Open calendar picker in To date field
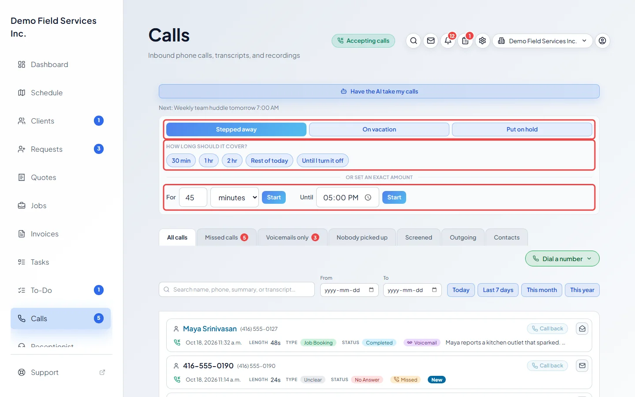This screenshot has height=397, width=635. [x=434, y=290]
